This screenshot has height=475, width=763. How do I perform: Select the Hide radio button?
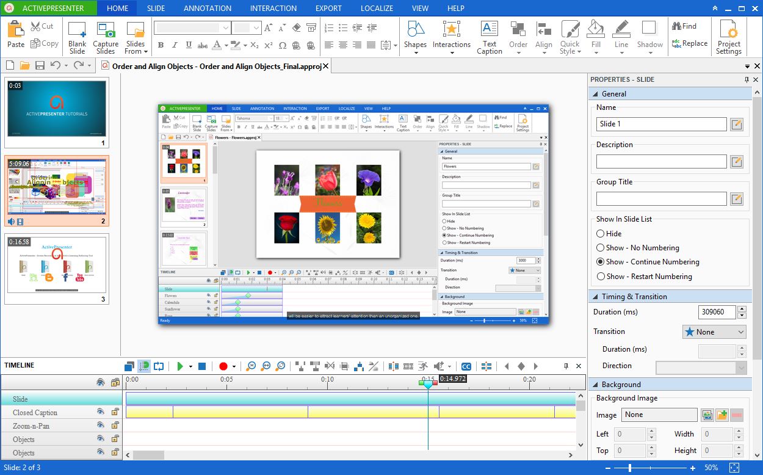[x=601, y=233]
